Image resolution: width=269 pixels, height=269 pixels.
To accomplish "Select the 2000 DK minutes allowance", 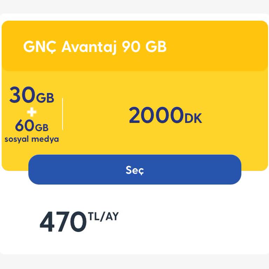I will (x=165, y=116).
